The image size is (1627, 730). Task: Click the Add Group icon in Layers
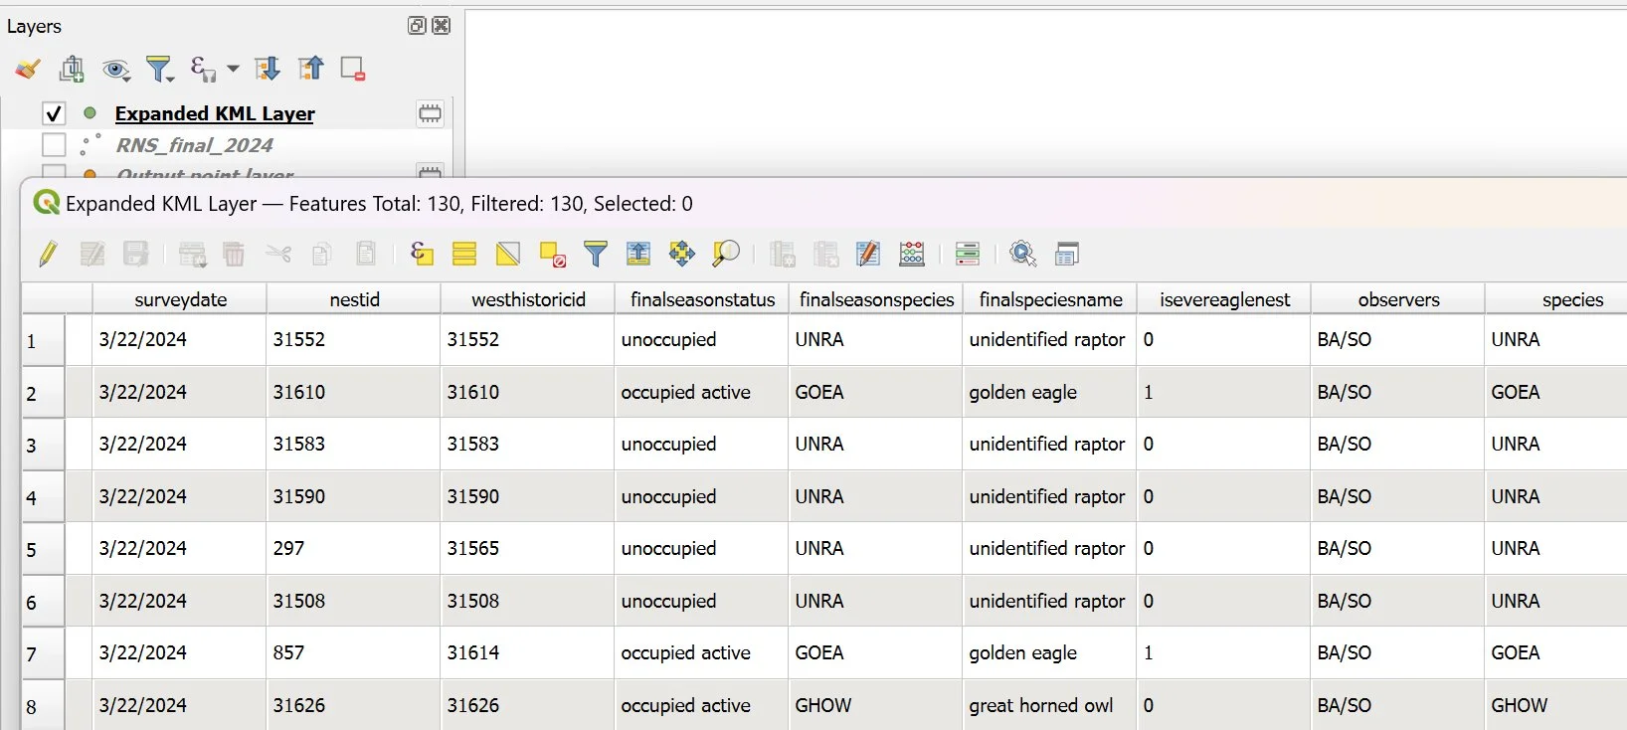tap(72, 69)
